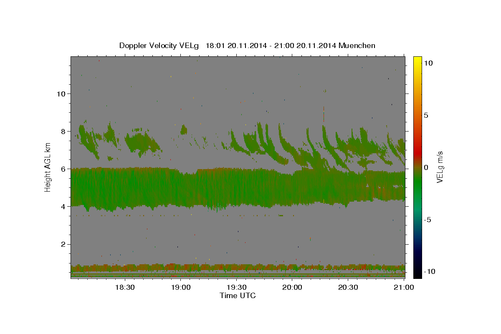Click the plot title "Doppler Velocity VELg"
This screenshot has width=501, height=334.
pos(159,46)
